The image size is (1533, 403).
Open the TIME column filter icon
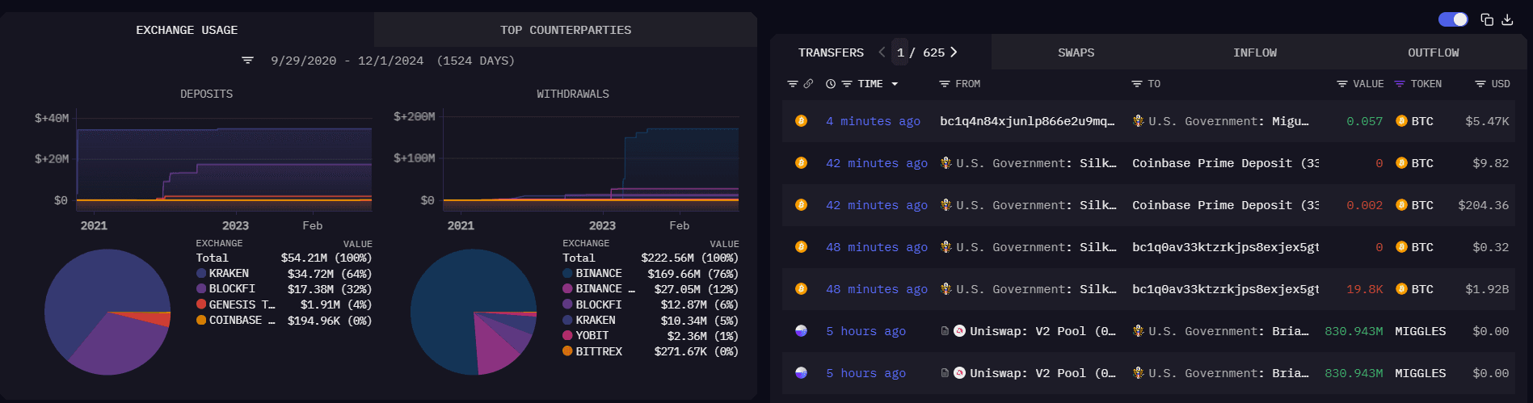pyautogui.click(x=847, y=84)
